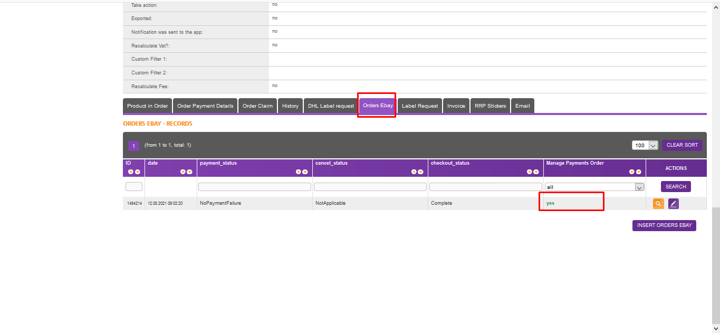The width and height of the screenshot is (720, 333).
Task: Sort Manage Payments Order descending
Action: click(639, 172)
